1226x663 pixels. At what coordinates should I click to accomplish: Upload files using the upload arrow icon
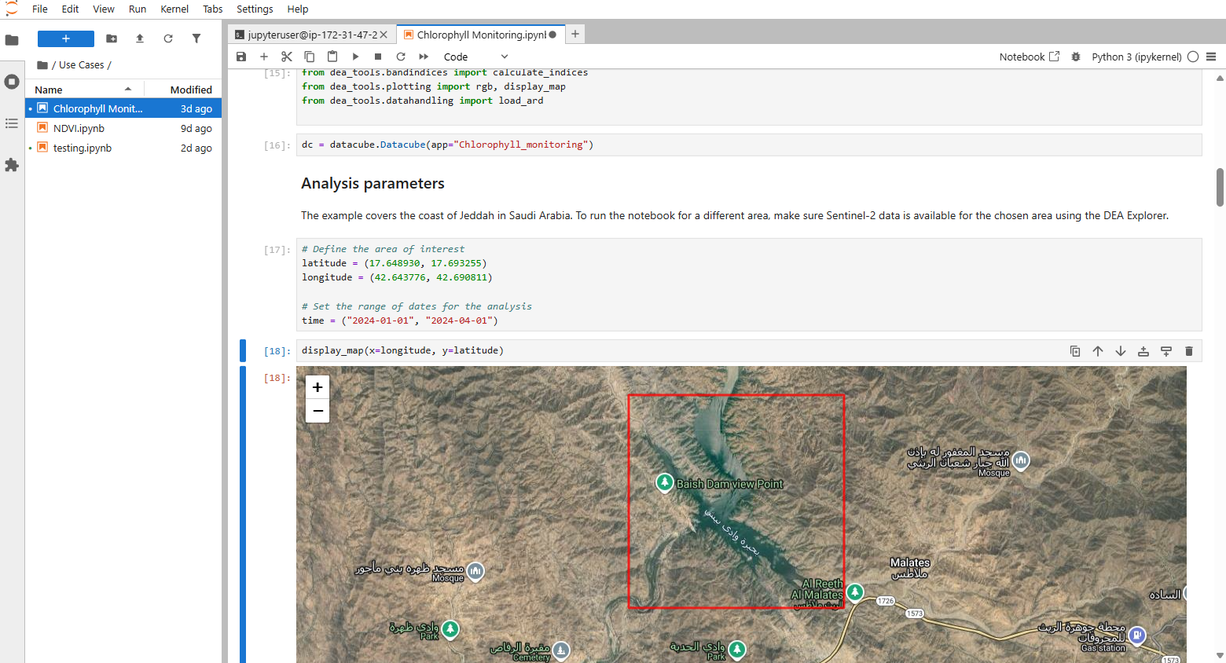(x=140, y=38)
